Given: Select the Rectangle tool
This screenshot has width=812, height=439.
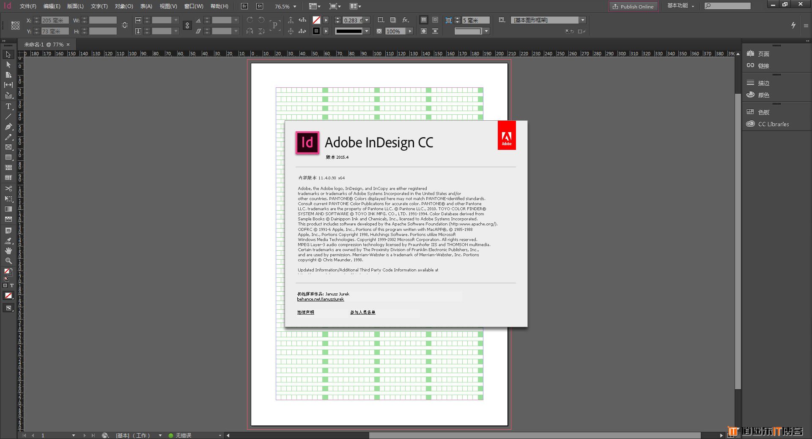Looking at the screenshot, I should [x=8, y=157].
